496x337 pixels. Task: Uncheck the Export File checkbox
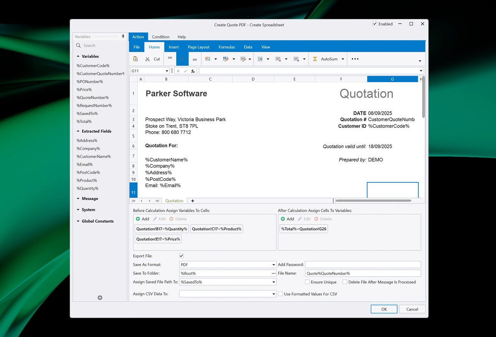[181, 256]
